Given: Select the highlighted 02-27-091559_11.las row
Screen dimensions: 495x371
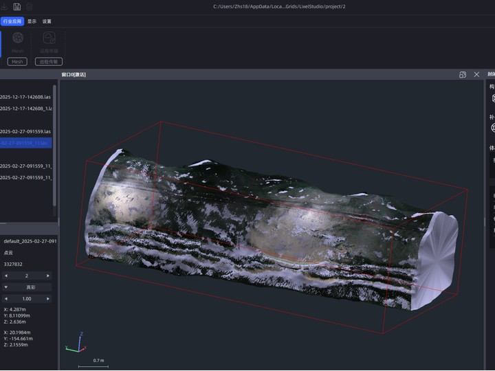Looking at the screenshot, I should [26, 143].
